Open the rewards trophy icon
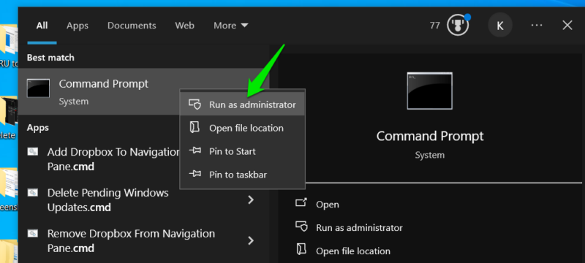 coord(458,26)
